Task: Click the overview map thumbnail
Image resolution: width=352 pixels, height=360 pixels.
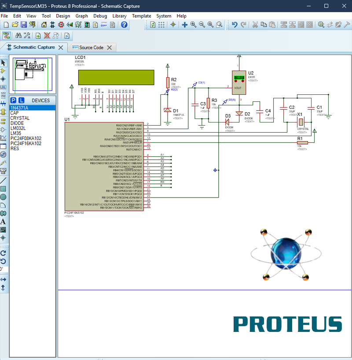Action: pos(33,74)
